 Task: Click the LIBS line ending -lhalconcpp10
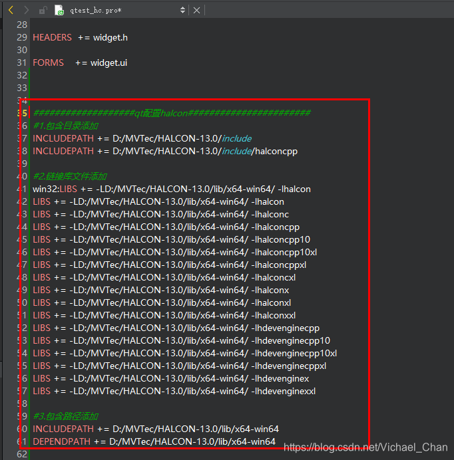click(171, 239)
